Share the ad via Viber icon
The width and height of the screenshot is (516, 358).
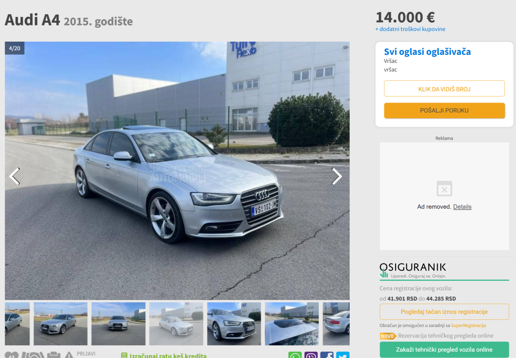(311, 355)
